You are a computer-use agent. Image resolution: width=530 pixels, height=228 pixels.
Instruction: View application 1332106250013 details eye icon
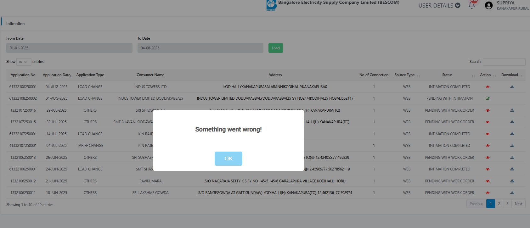tap(488, 158)
